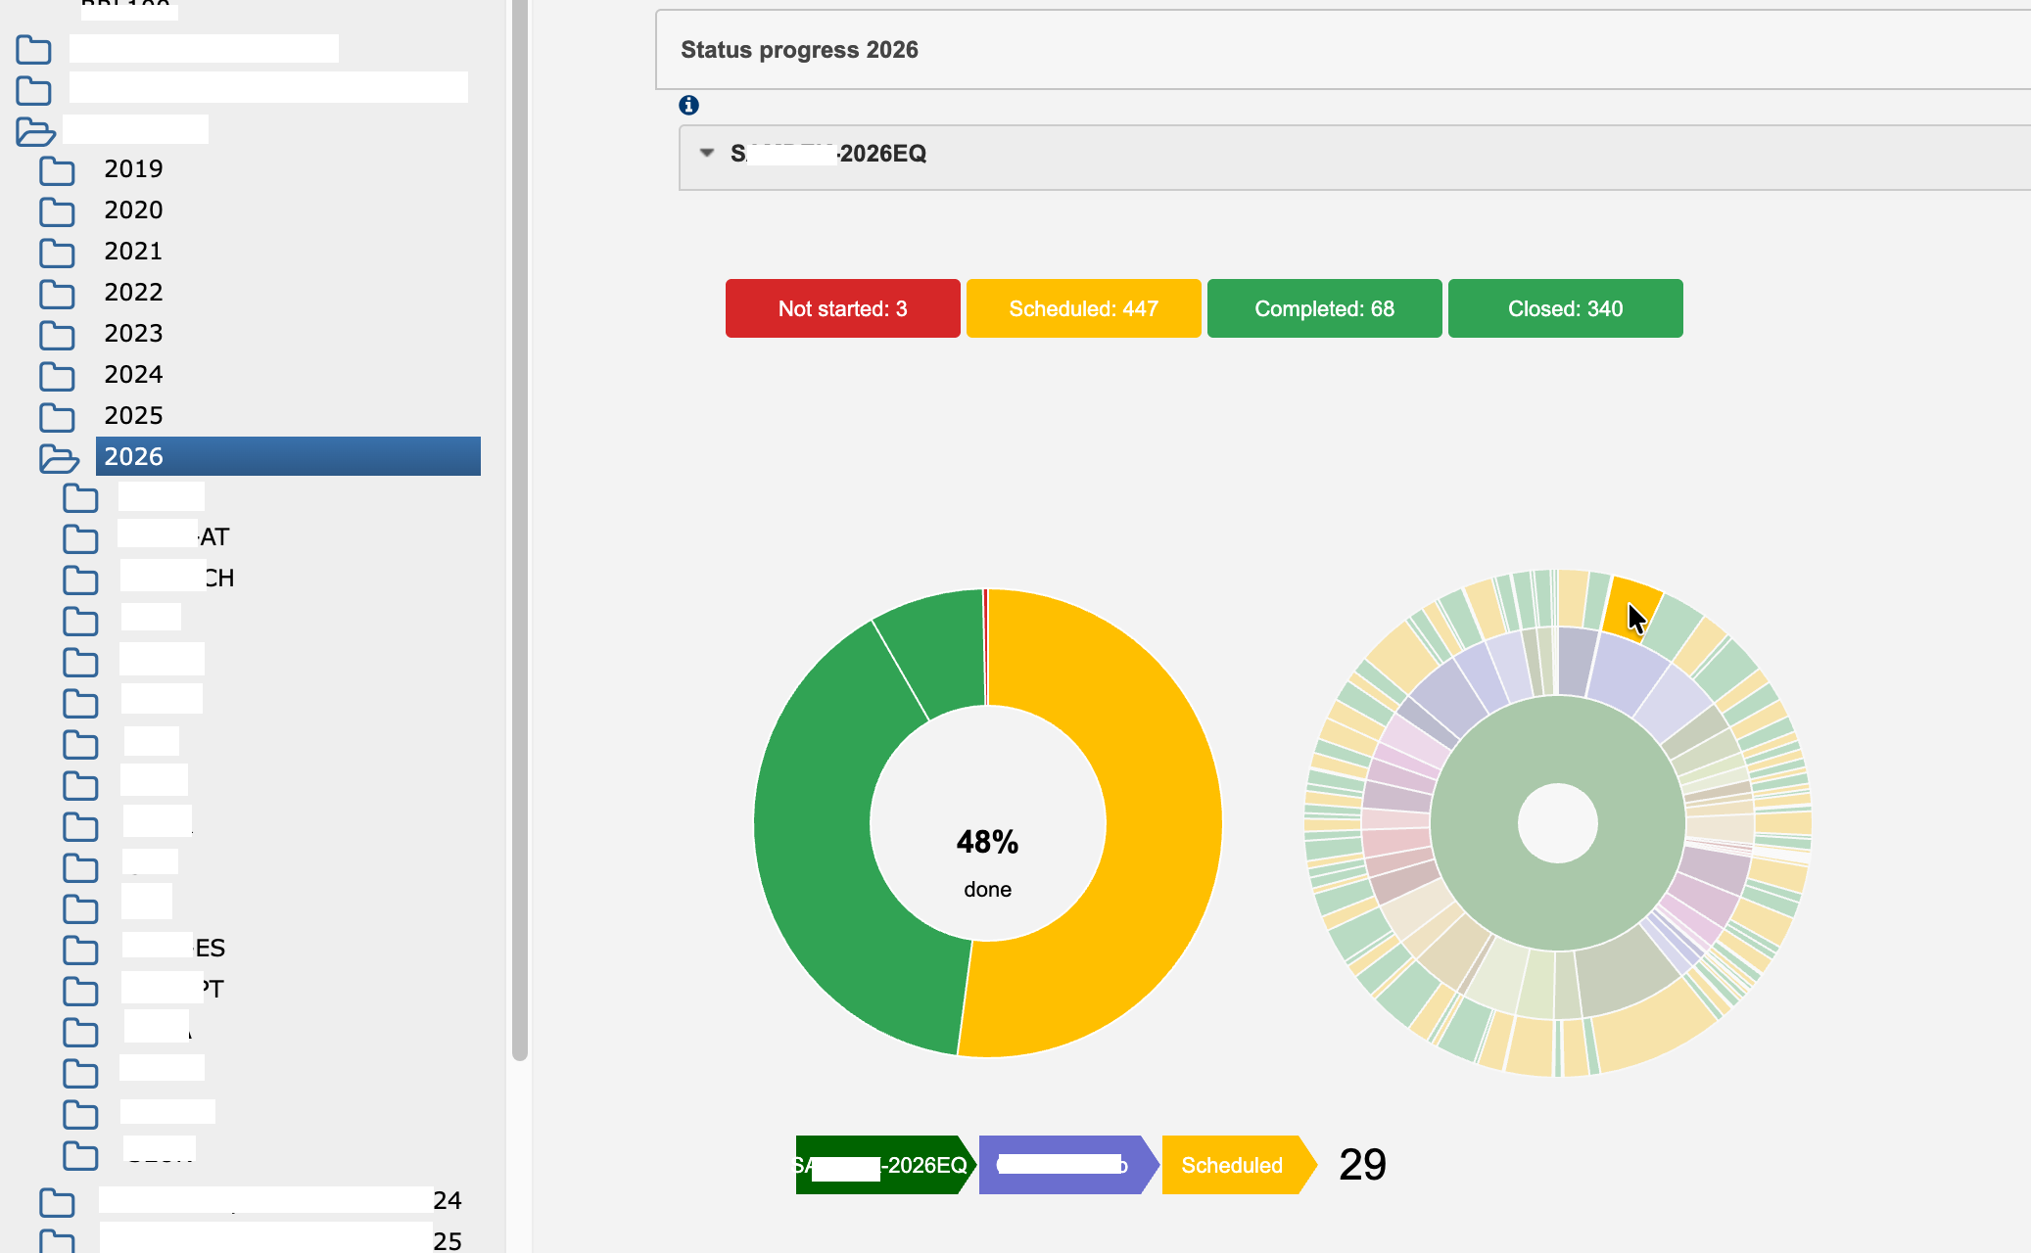2031x1253 pixels.
Task: Collapse the open 2026 folder icon
Action: click(x=59, y=457)
